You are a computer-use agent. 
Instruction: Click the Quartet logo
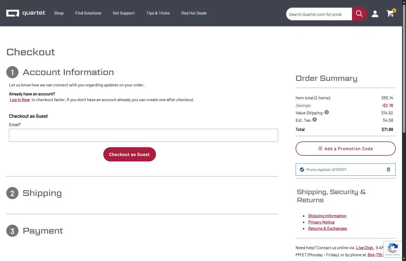click(26, 13)
